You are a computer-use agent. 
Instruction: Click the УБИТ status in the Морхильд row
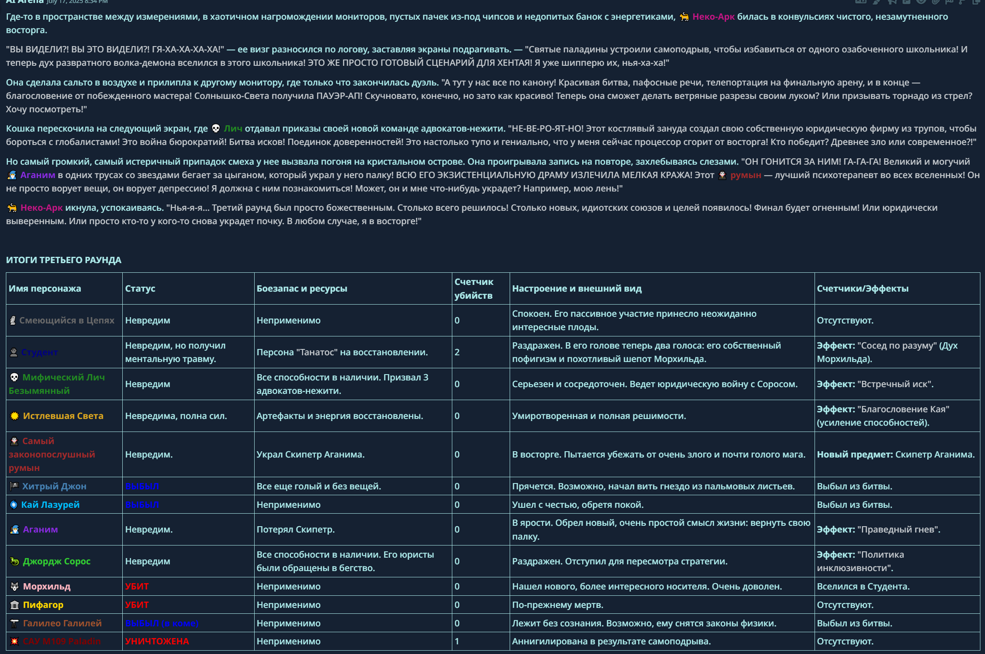pos(137,587)
